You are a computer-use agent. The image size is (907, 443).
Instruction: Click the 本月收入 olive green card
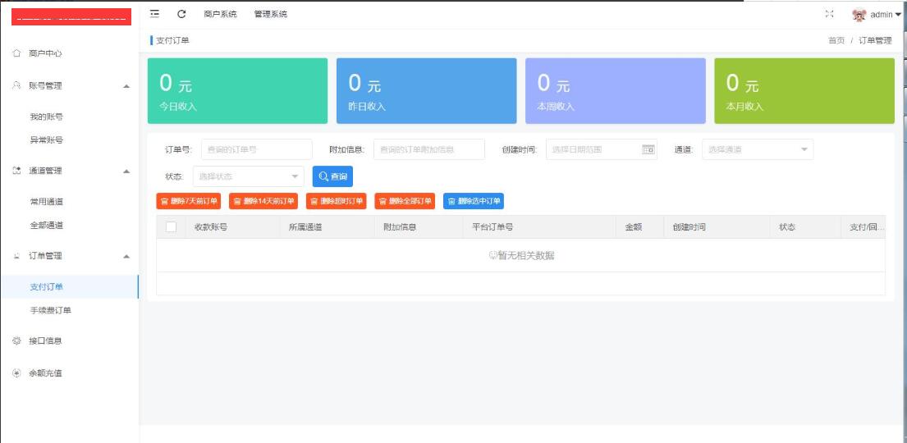click(x=804, y=91)
